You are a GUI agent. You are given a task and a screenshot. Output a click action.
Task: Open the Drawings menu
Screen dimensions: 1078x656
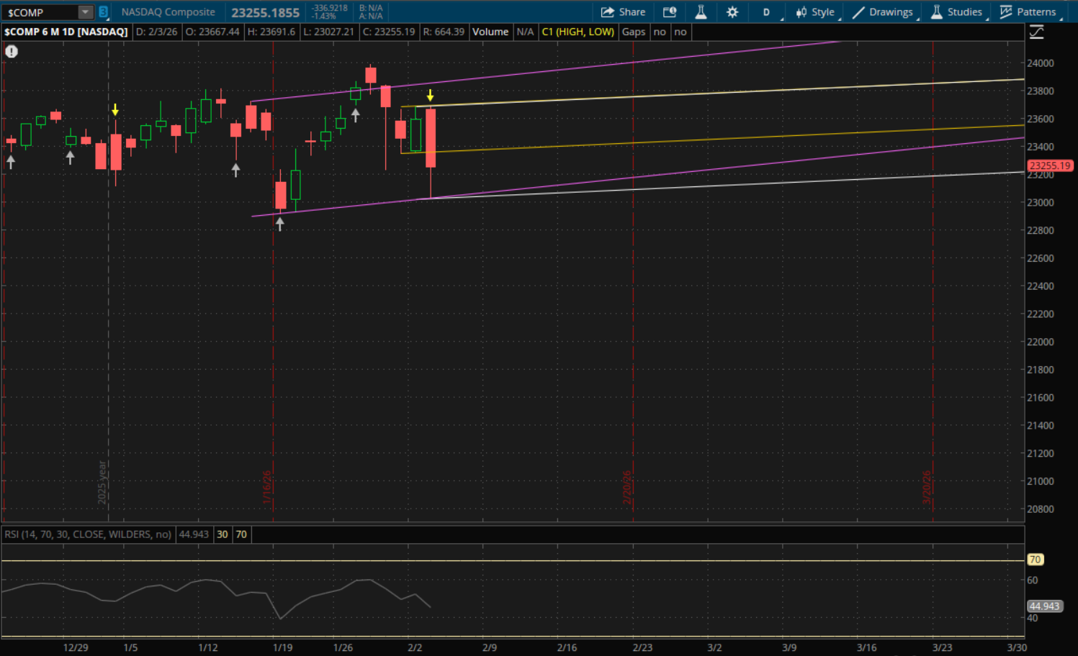click(883, 12)
